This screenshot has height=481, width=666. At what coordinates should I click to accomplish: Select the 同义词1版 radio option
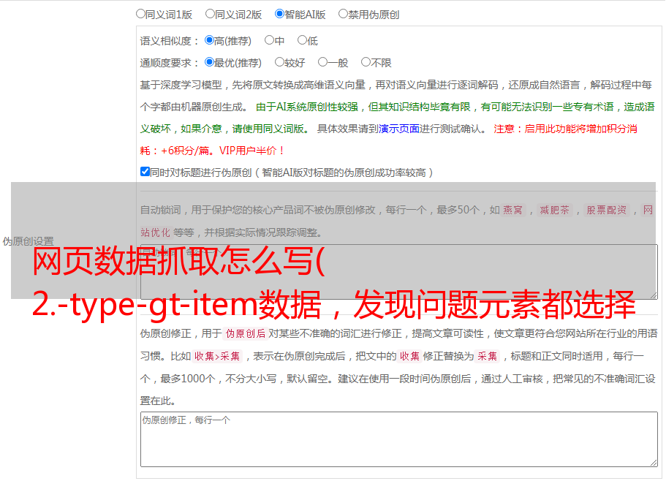pos(140,14)
